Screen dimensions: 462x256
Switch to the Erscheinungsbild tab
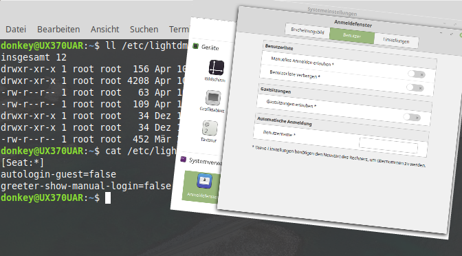(307, 31)
